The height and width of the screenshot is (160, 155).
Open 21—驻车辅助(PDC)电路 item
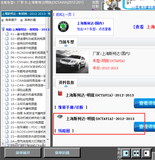coord(28,127)
